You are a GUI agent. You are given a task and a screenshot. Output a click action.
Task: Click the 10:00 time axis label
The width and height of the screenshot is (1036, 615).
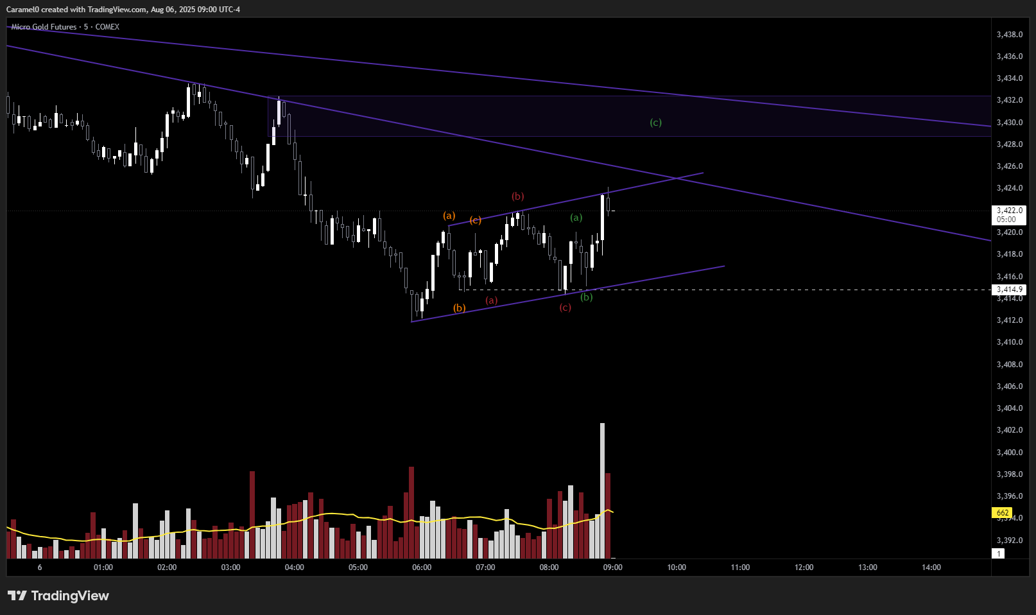pyautogui.click(x=677, y=567)
